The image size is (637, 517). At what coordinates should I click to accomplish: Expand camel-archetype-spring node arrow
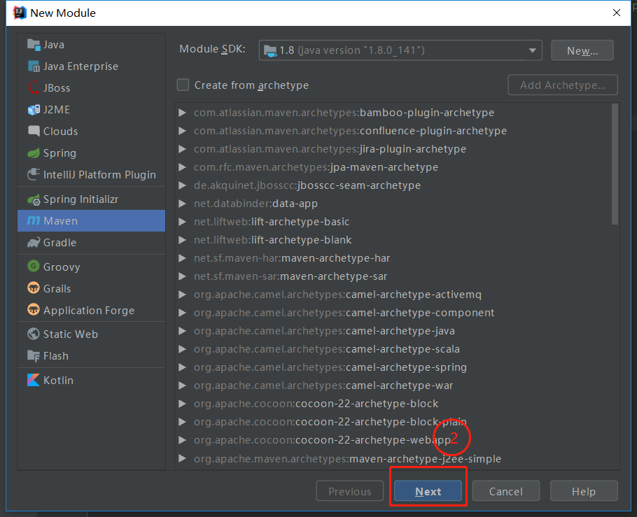[x=183, y=367]
